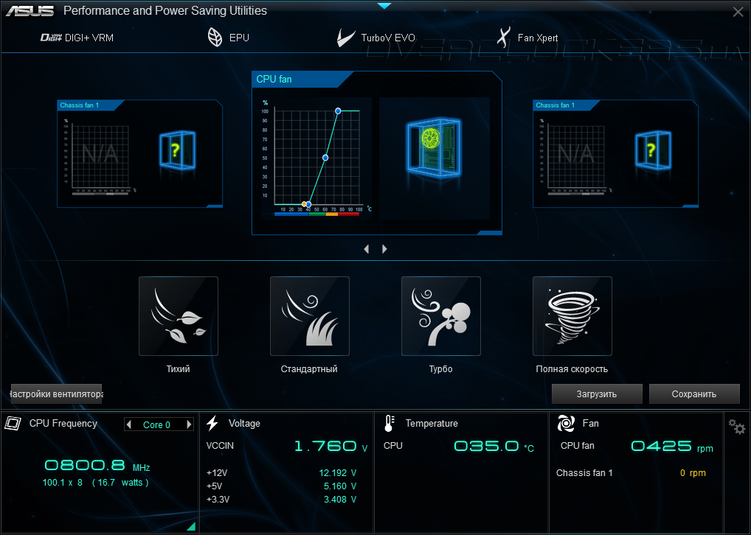
Task: Click the TurboV EVO wing icon
Action: [345, 38]
